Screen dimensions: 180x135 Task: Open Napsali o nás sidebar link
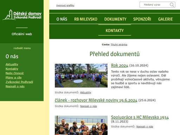pos(15,86)
